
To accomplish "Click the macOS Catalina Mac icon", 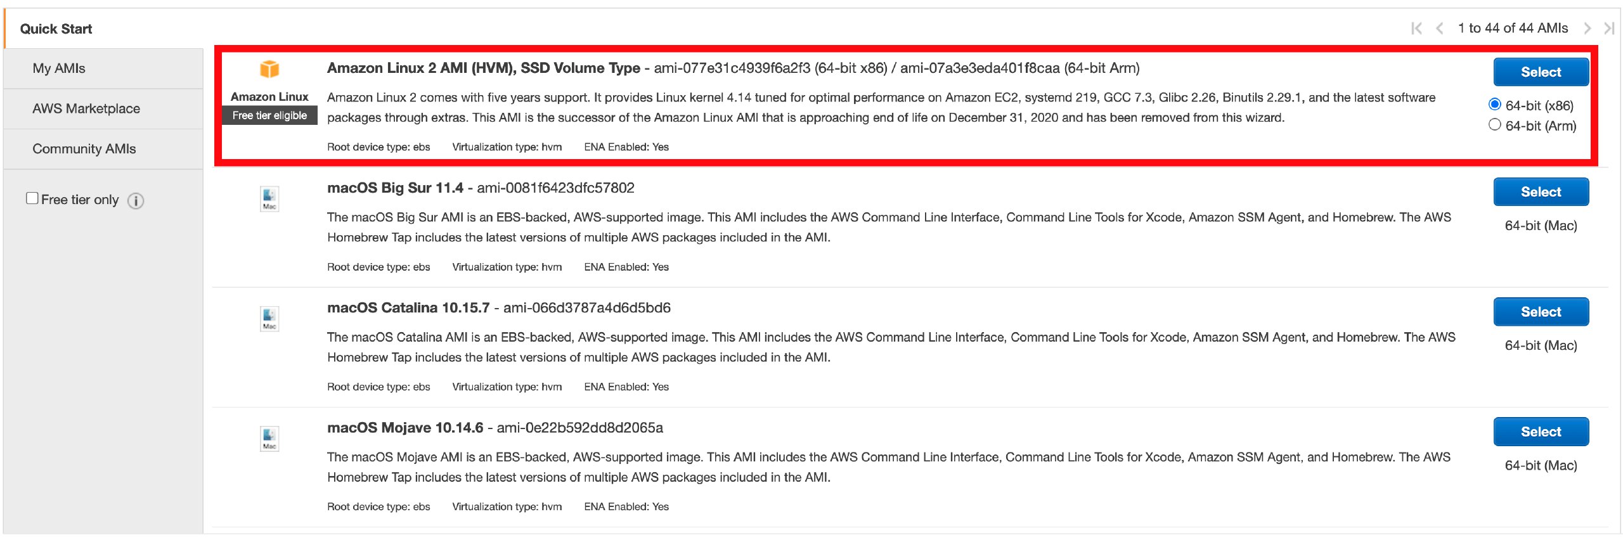I will click(x=269, y=318).
